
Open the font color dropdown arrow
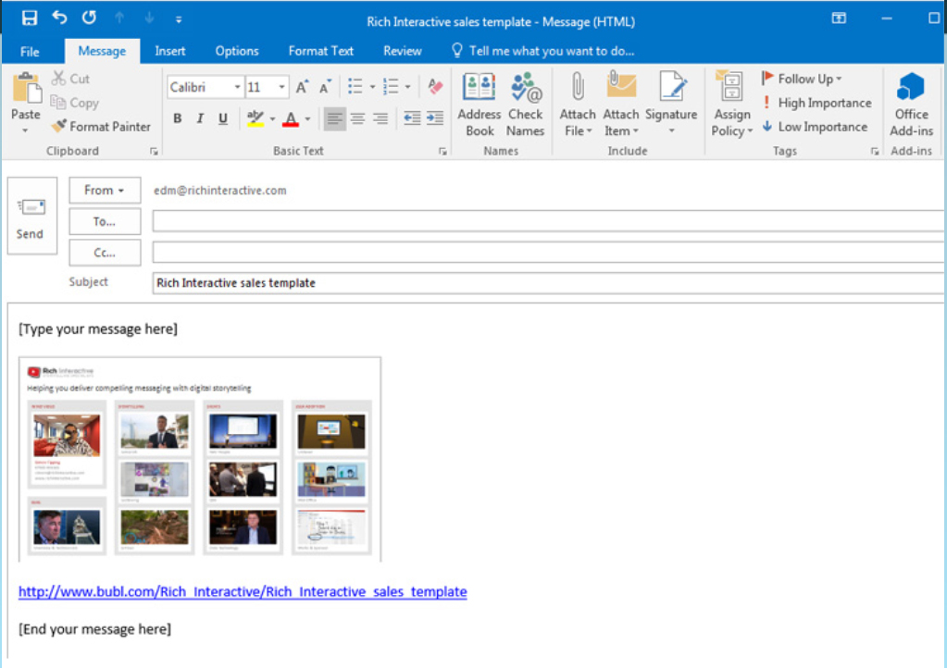(x=307, y=118)
